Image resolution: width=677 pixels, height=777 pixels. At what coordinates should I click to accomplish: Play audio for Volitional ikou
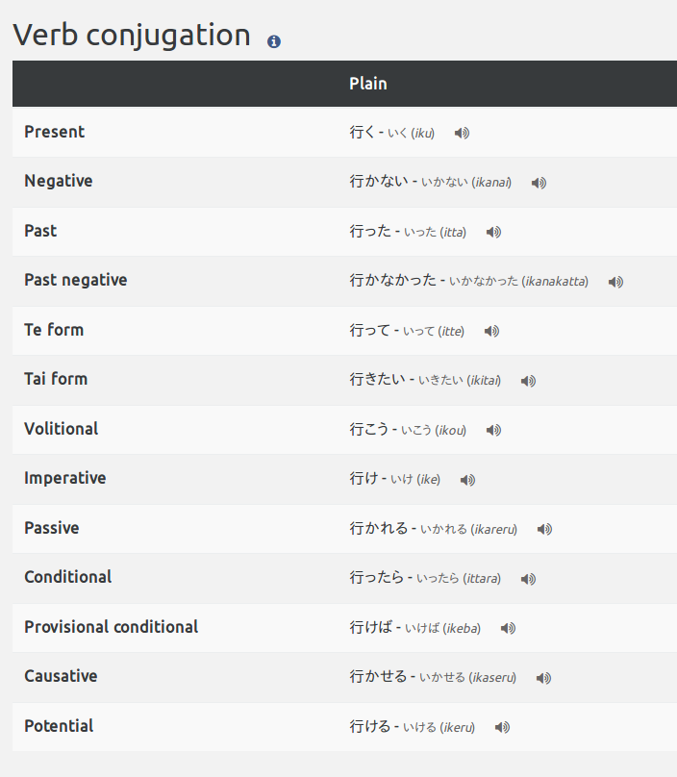point(493,430)
